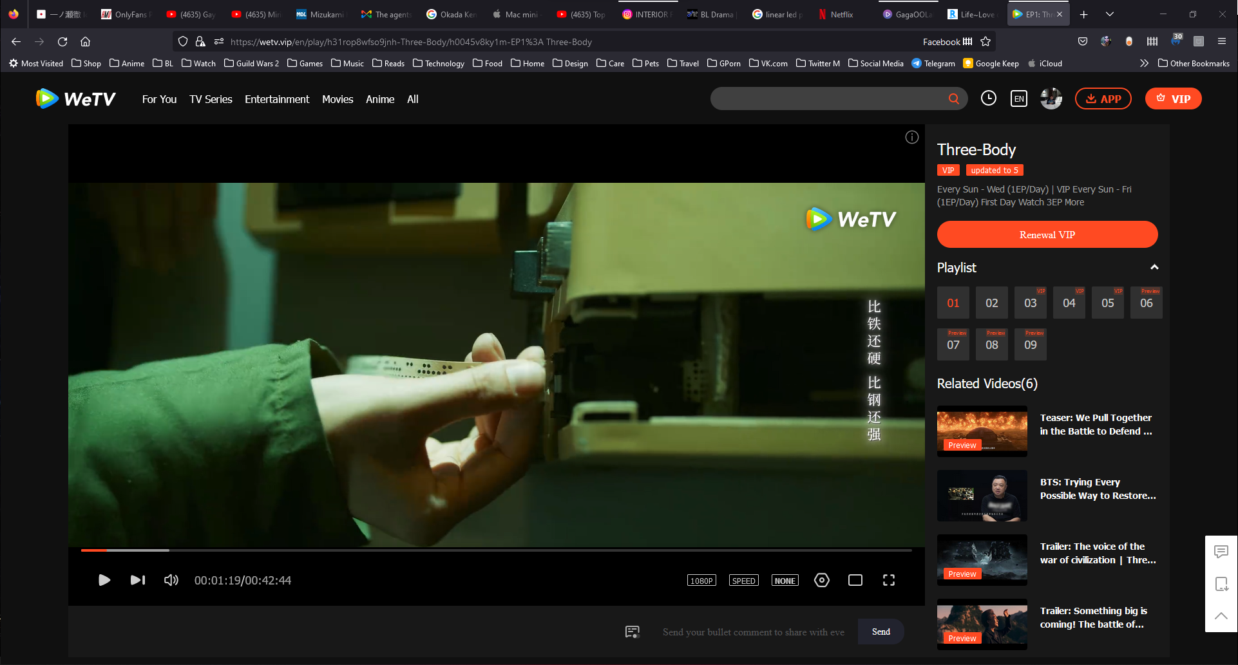Play the video with the play button

pos(104,580)
